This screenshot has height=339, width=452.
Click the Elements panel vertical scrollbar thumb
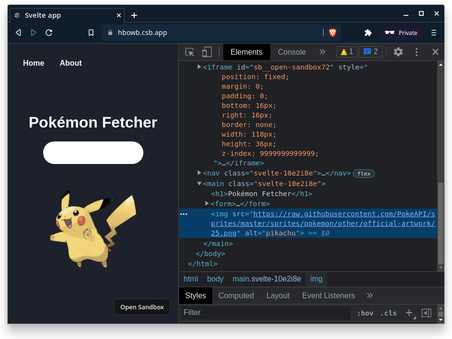(x=440, y=223)
